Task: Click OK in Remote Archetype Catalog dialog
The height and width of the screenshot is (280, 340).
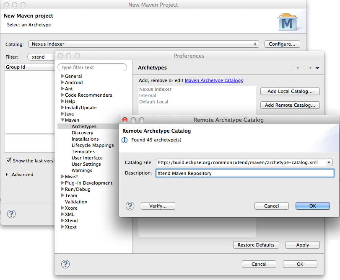Action: point(312,206)
